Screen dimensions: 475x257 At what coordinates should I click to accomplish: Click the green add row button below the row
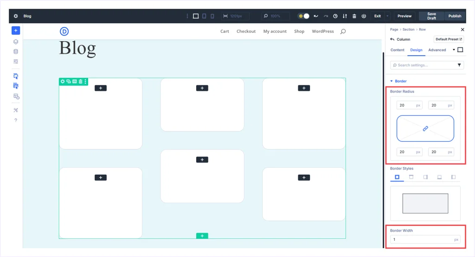coord(202,236)
